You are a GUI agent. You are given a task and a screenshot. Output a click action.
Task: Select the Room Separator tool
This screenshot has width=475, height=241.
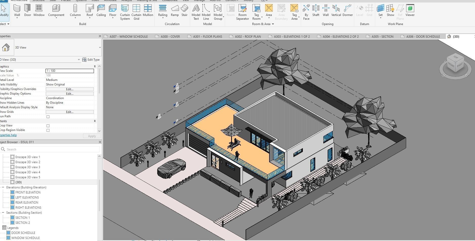243,12
